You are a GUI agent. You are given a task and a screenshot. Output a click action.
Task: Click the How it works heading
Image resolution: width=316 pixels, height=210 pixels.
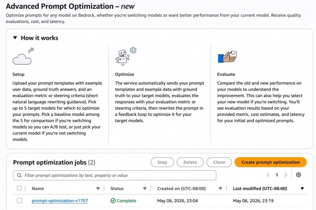click(39, 38)
